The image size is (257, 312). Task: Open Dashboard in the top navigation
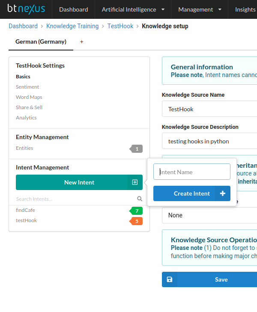(73, 9)
